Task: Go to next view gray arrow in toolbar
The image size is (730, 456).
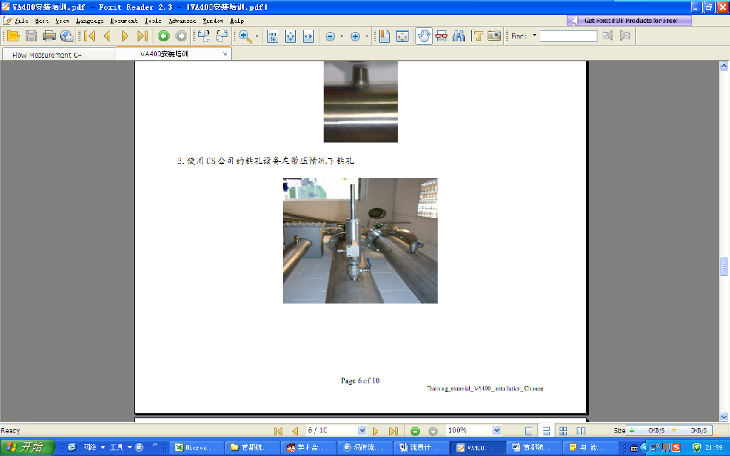Action: [x=181, y=36]
